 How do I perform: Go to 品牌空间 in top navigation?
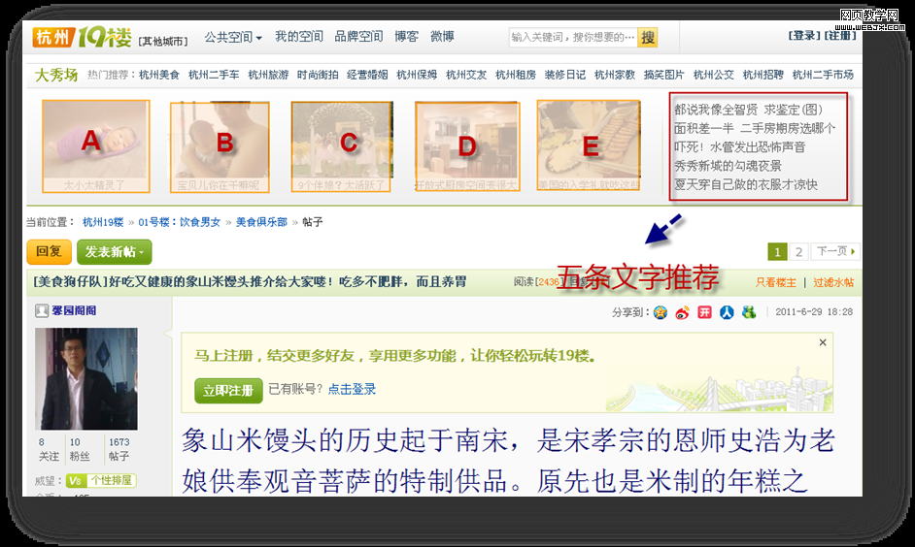coord(358,37)
